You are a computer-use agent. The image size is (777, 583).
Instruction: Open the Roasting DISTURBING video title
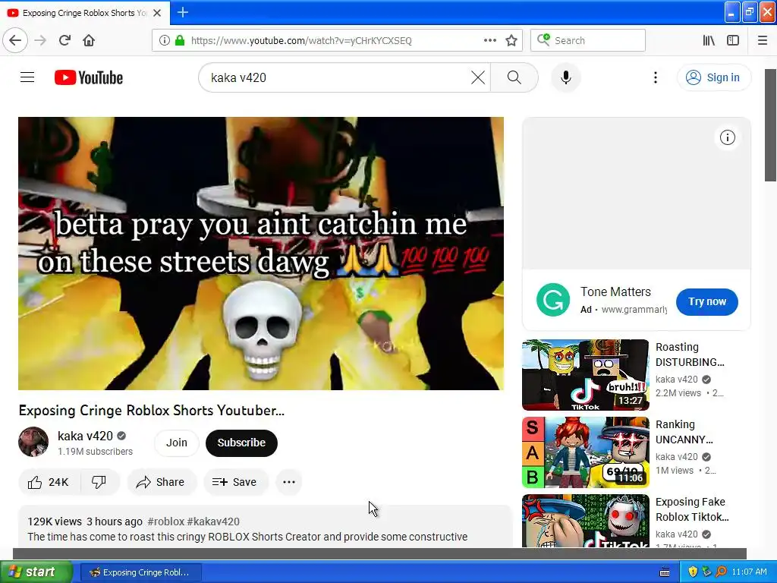coord(690,355)
